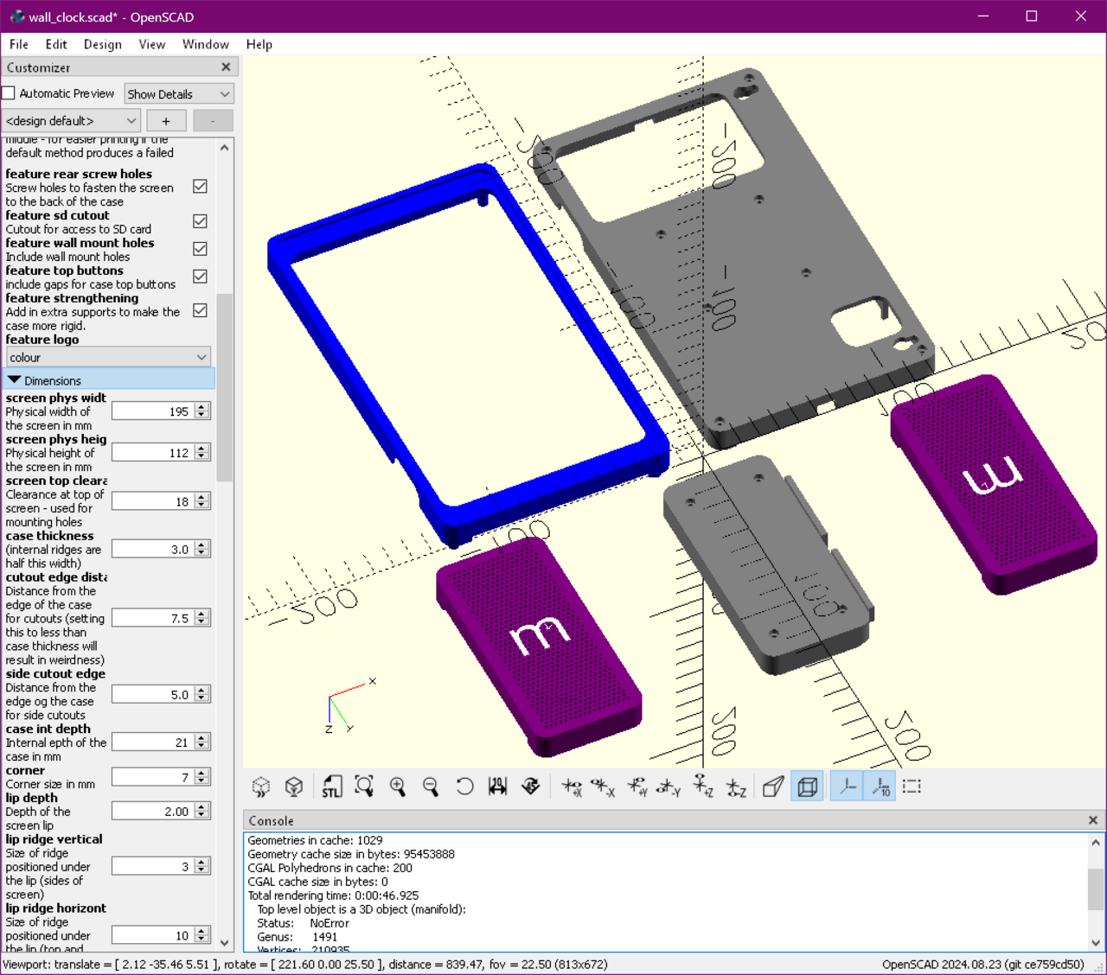Uncheck feature sd cutout checkbox

[x=199, y=221]
